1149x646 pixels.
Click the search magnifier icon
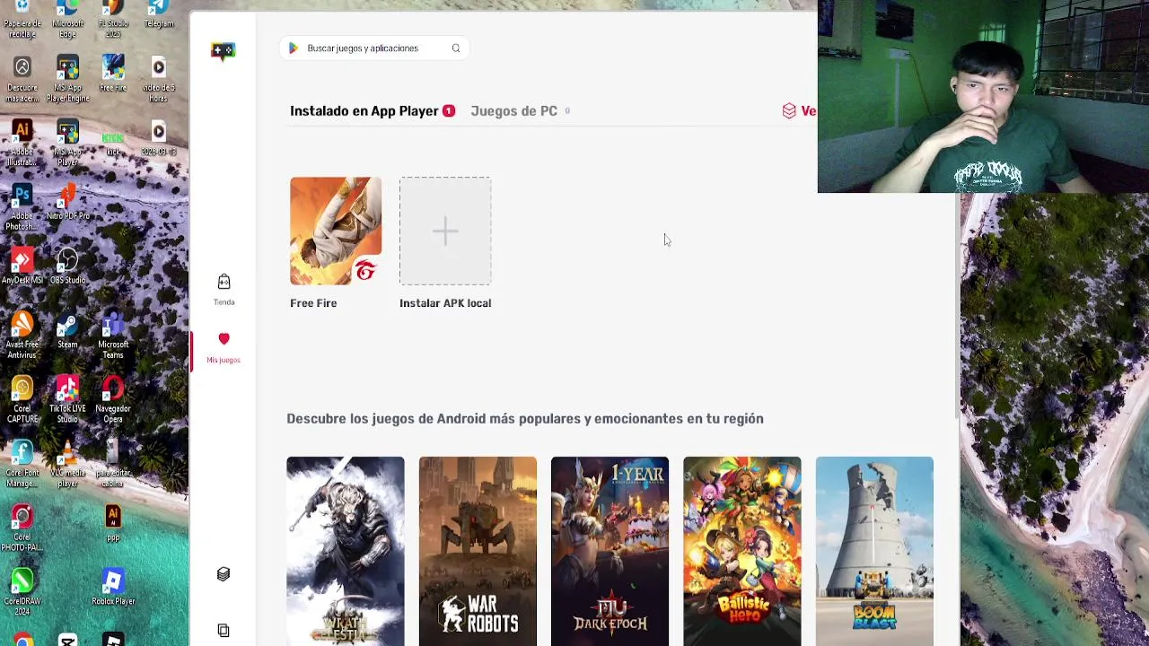pos(456,48)
